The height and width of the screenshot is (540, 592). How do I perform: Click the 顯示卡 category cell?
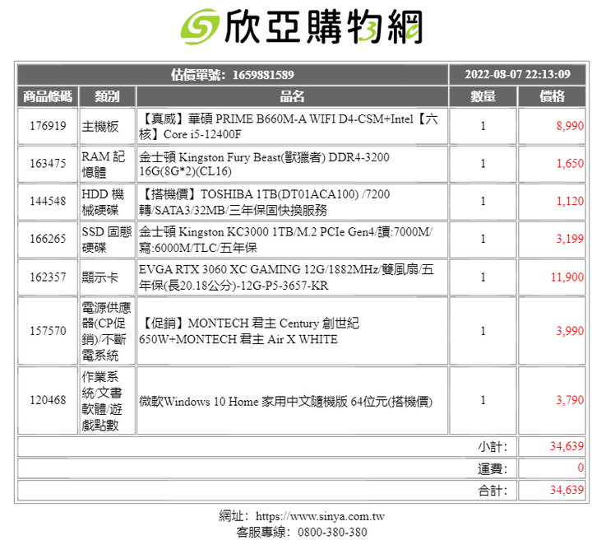(107, 277)
